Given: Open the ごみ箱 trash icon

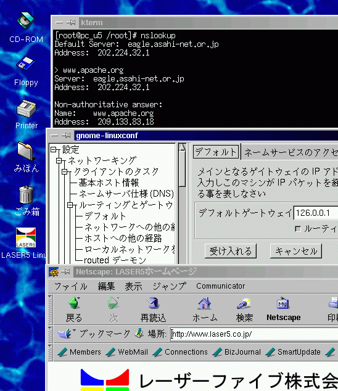Looking at the screenshot, I should [26, 195].
